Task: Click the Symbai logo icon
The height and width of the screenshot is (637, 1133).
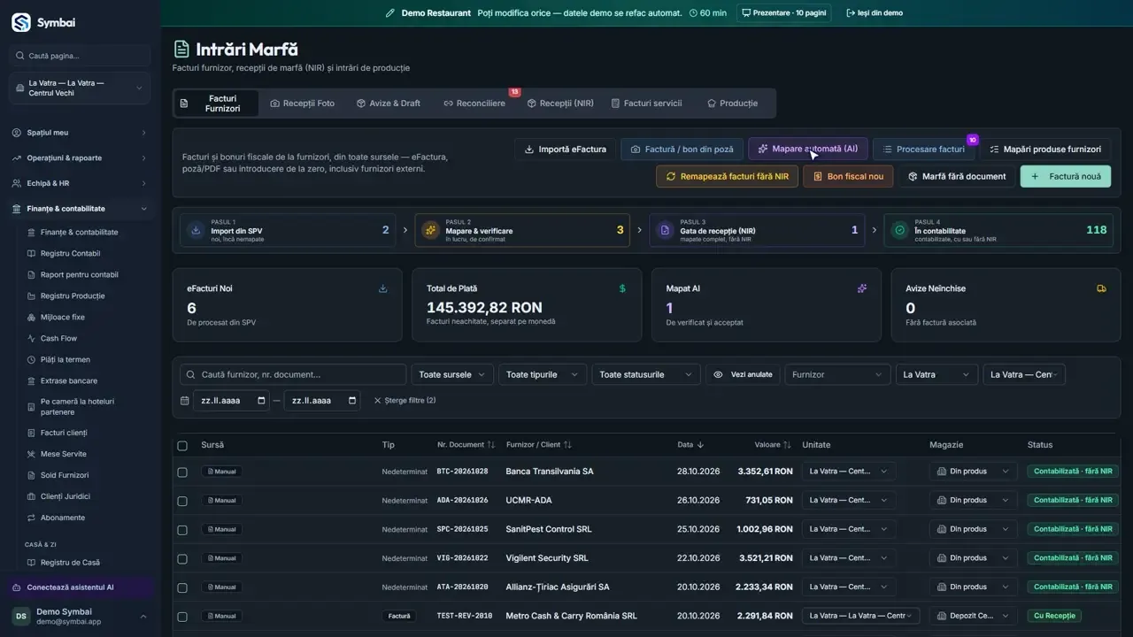Action: click(x=20, y=22)
